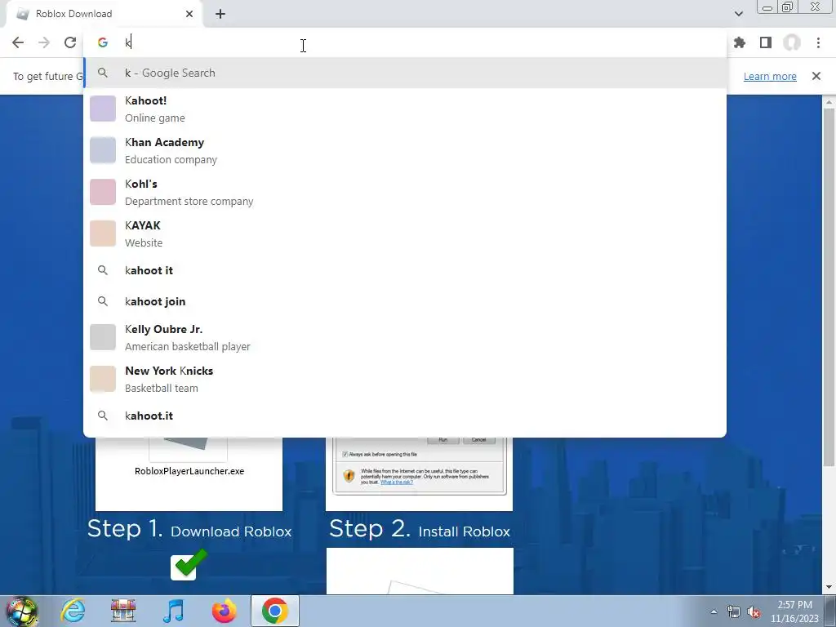Click the search icon beside 'kahoot.it'

103,416
